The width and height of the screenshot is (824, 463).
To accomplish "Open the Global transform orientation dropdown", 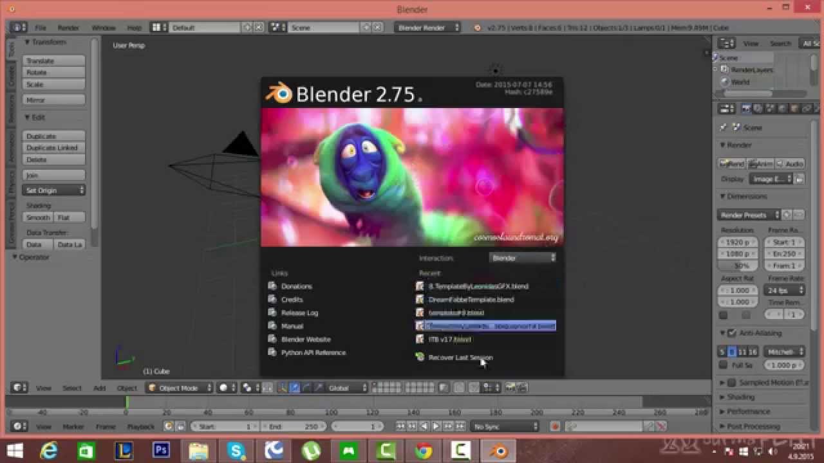I will tap(347, 388).
